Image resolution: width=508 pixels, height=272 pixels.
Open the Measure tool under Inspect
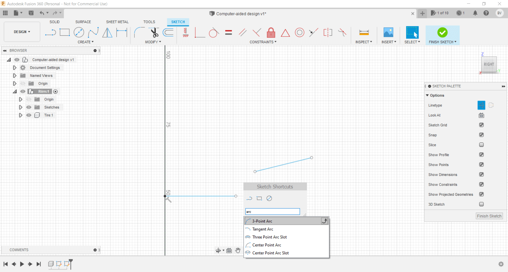tap(364, 32)
